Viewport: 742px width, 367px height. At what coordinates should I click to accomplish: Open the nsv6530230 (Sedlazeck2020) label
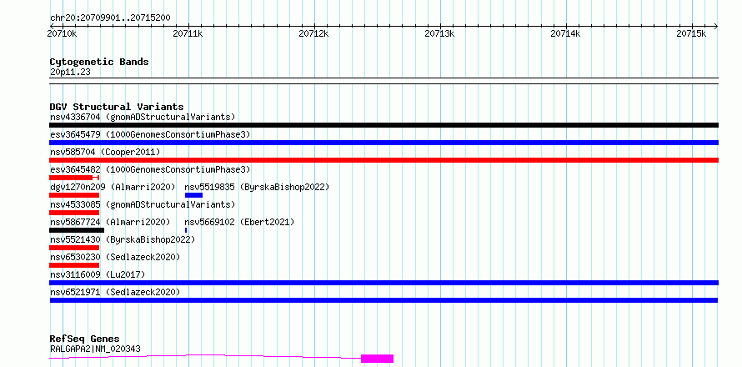tap(115, 257)
